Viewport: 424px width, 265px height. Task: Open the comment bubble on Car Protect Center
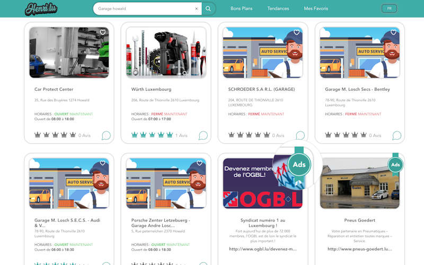(106, 136)
